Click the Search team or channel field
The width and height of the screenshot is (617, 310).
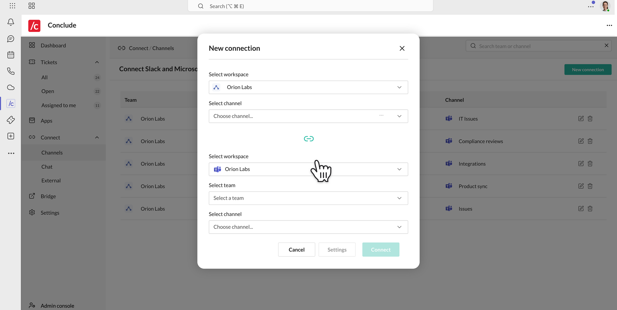pyautogui.click(x=538, y=46)
